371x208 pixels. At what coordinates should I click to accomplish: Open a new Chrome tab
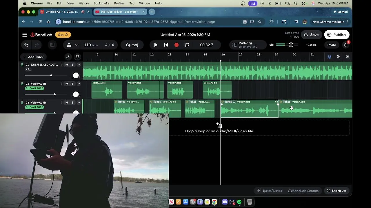152,12
